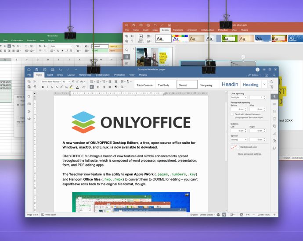303x241 pixels.
Task: Click Home icon in document editor title bar
Action: coord(29,69)
